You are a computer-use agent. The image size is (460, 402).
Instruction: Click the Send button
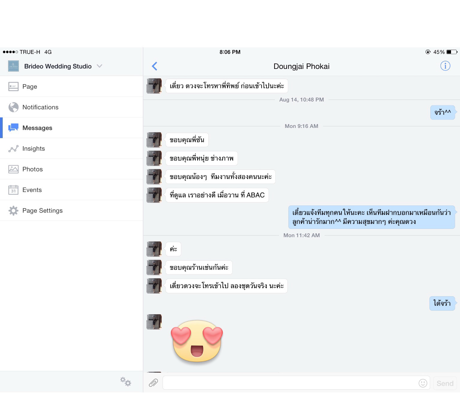(445, 383)
